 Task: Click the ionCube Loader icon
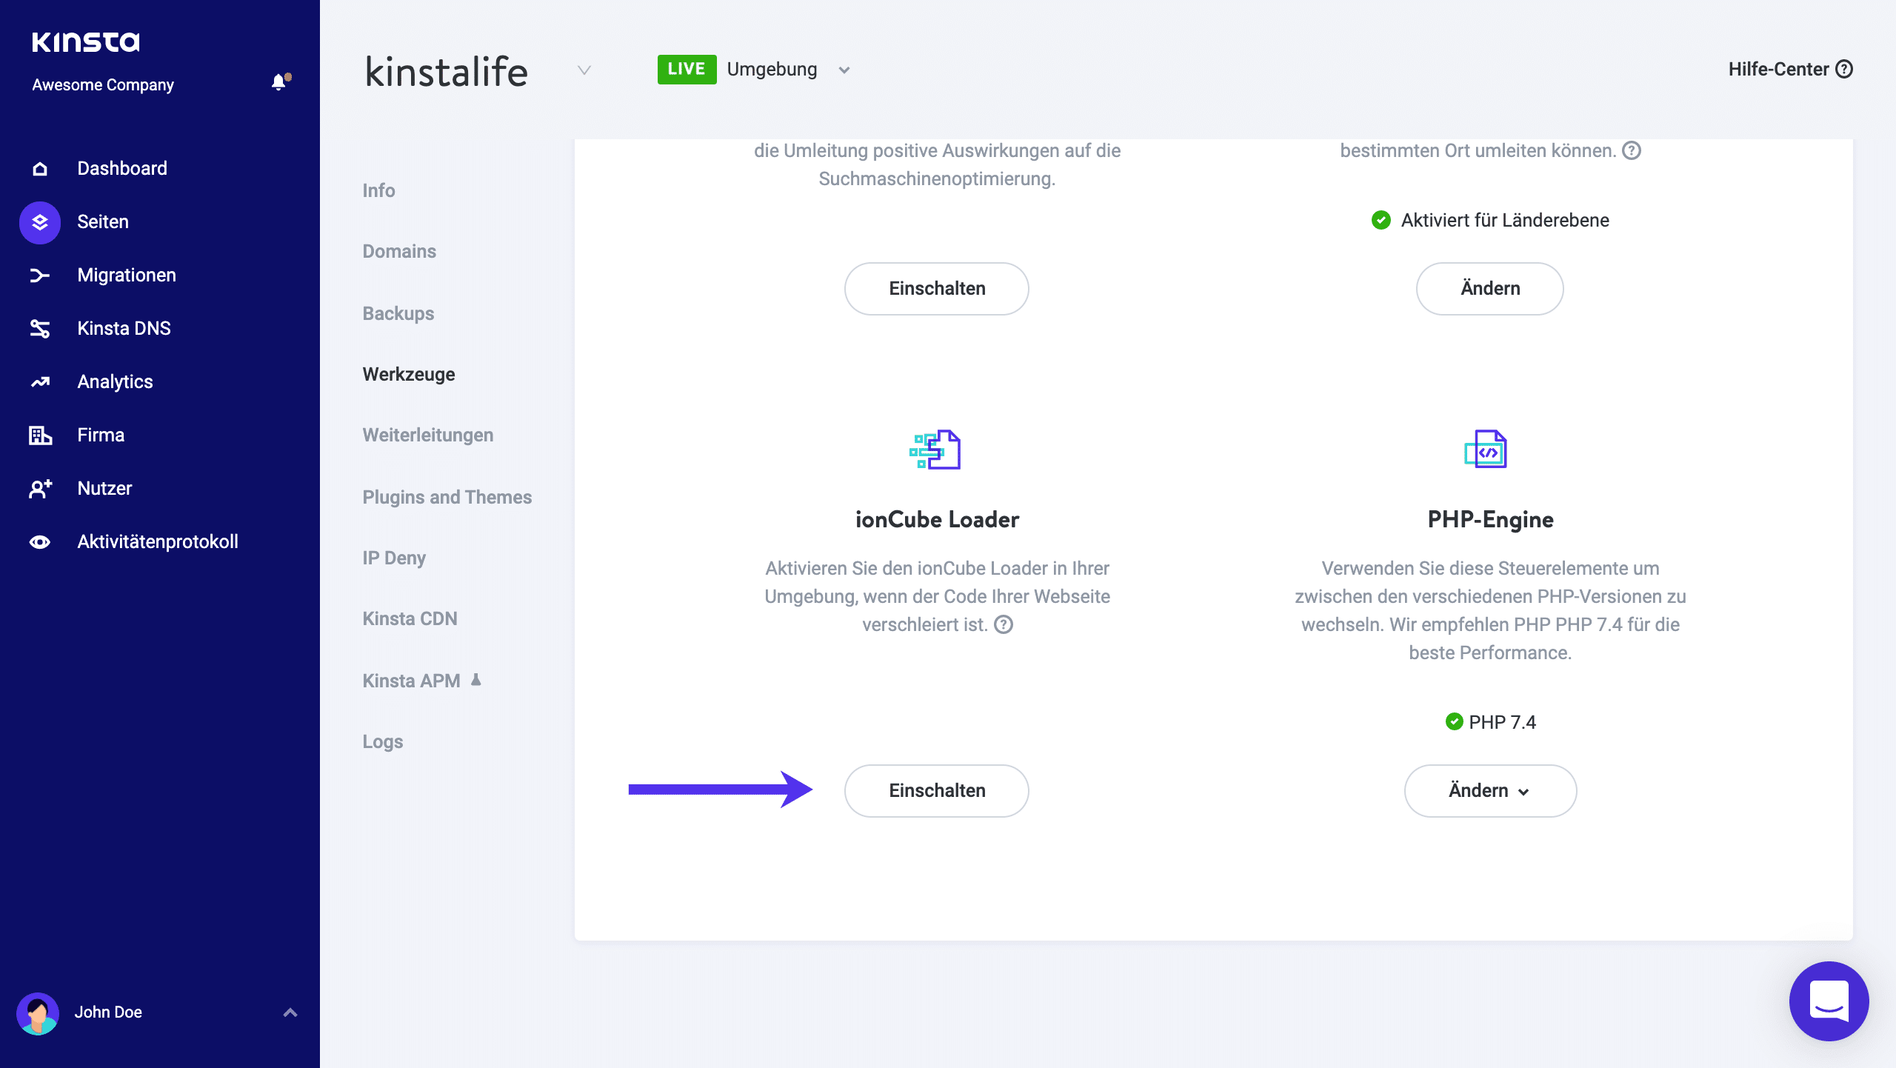936,450
